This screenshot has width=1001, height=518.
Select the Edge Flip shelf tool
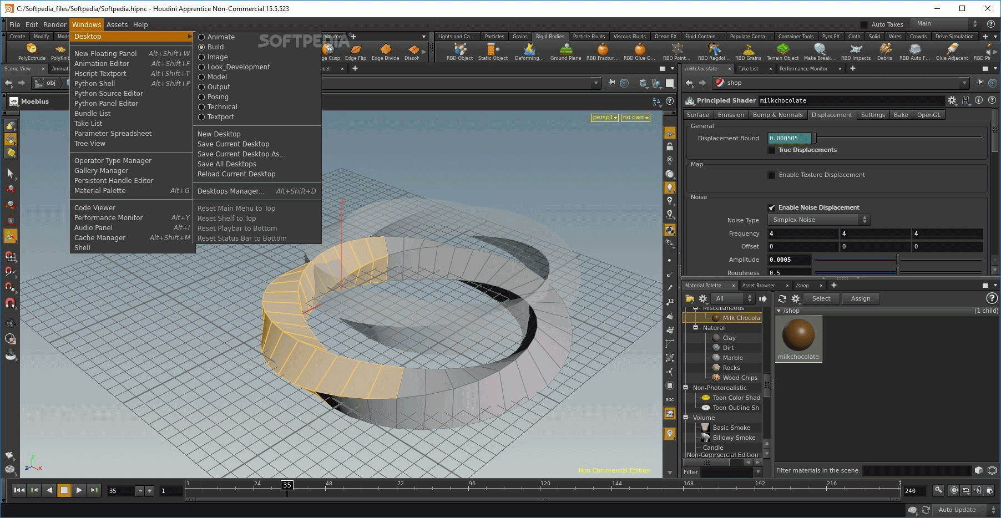pos(356,52)
